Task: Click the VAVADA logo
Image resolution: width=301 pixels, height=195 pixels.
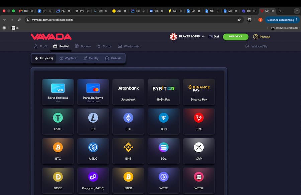Action: [51, 37]
